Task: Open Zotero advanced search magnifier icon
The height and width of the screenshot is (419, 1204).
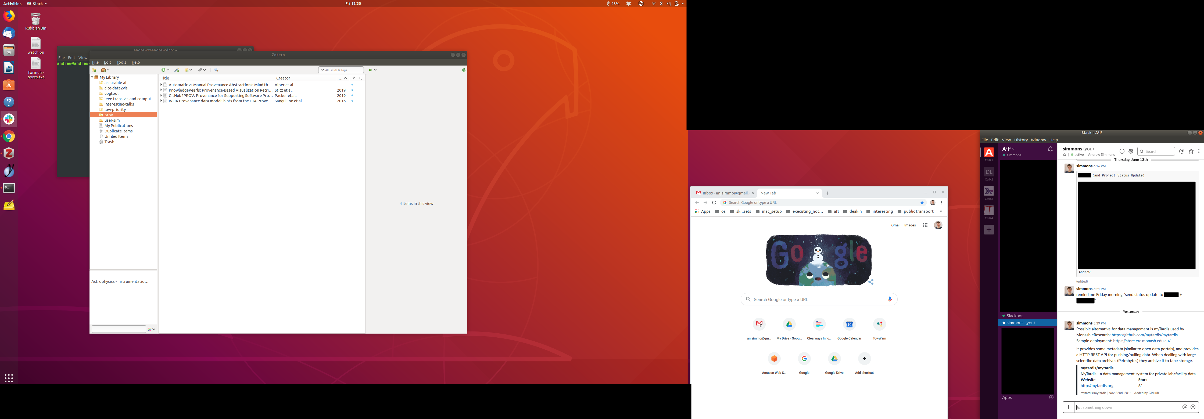Action: (x=216, y=70)
